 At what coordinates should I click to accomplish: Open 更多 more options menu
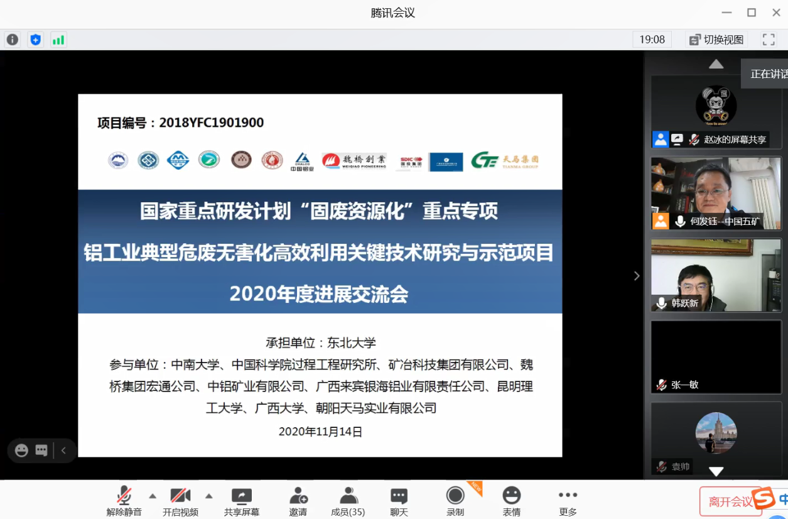pos(568,501)
